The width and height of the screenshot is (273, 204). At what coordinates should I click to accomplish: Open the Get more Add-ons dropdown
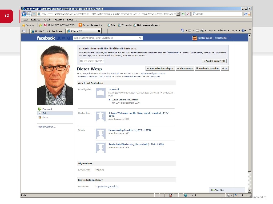[x=147, y=25]
